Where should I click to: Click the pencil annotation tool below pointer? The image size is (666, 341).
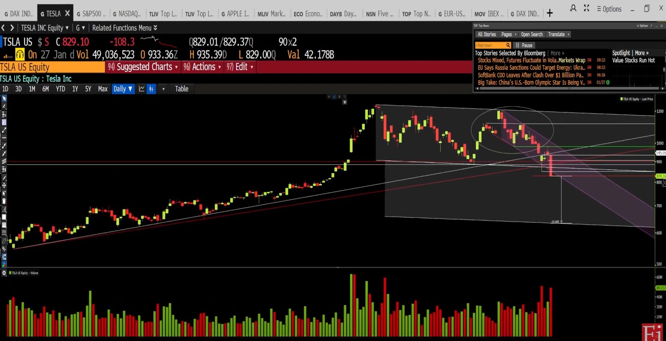[4, 106]
